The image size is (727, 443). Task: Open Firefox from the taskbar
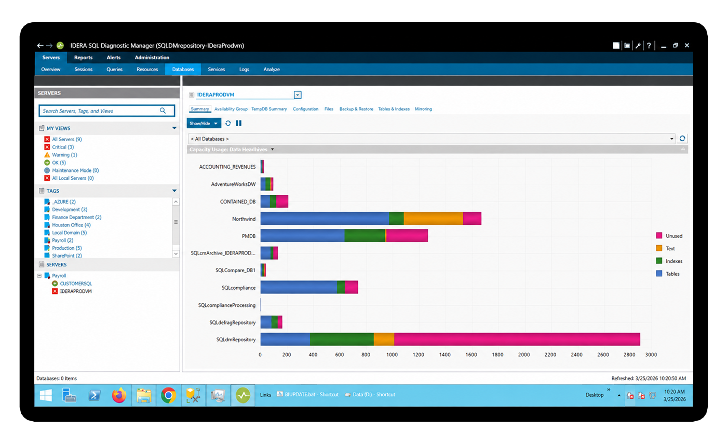tap(119, 396)
